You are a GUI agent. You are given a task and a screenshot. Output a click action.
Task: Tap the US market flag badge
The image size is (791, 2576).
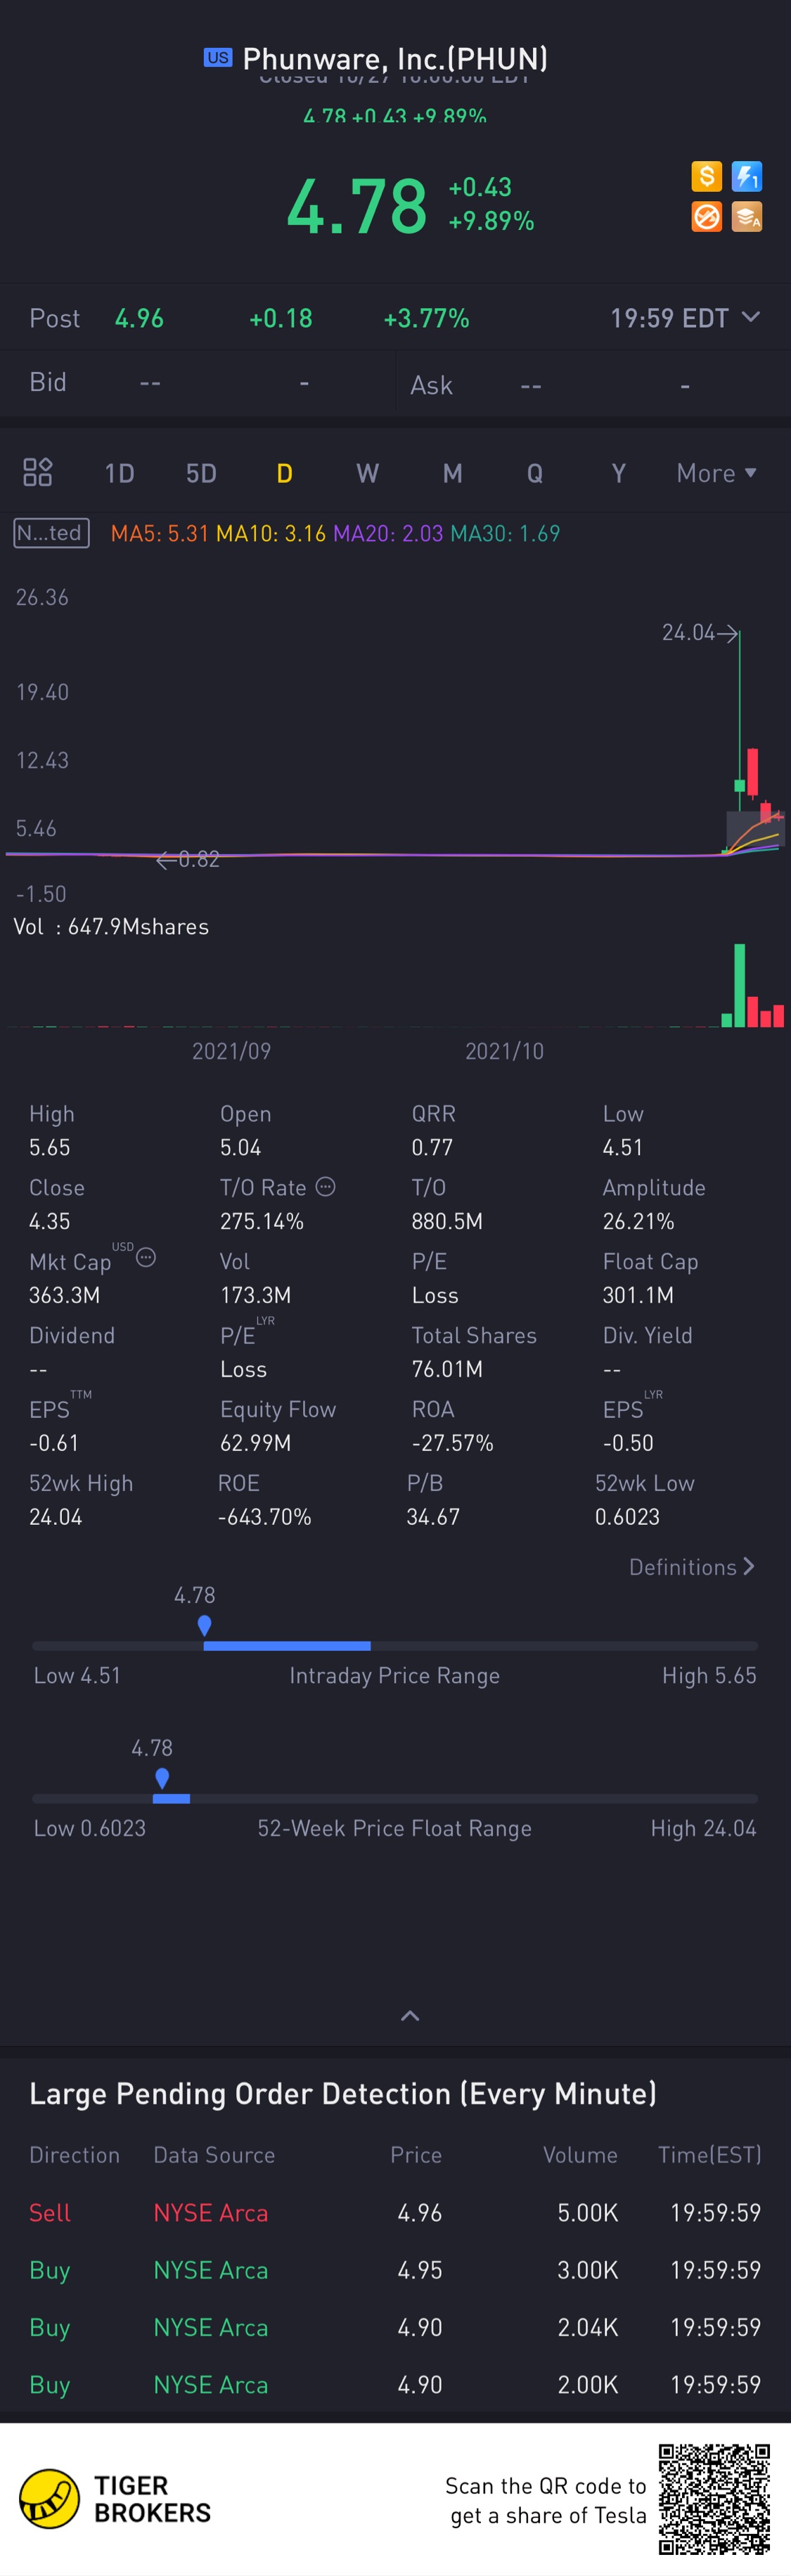(x=218, y=58)
